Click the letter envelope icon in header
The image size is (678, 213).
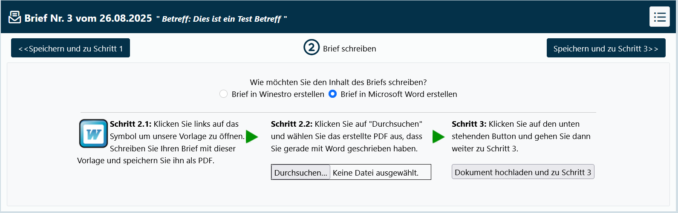[14, 18]
